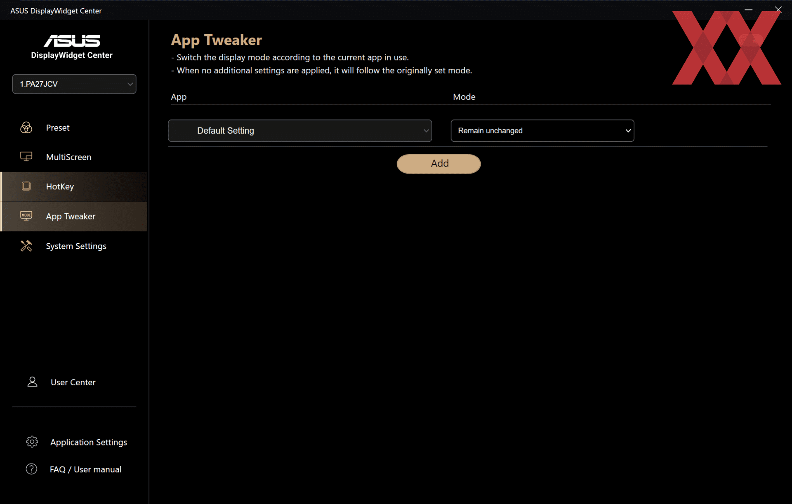Click the 'Switch the display mode' description line
The width and height of the screenshot is (792, 504).
coord(290,57)
